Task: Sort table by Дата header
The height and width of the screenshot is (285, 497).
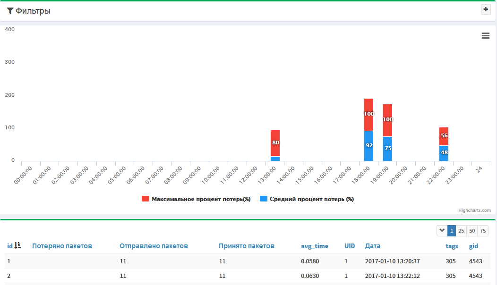Action: tap(372, 246)
